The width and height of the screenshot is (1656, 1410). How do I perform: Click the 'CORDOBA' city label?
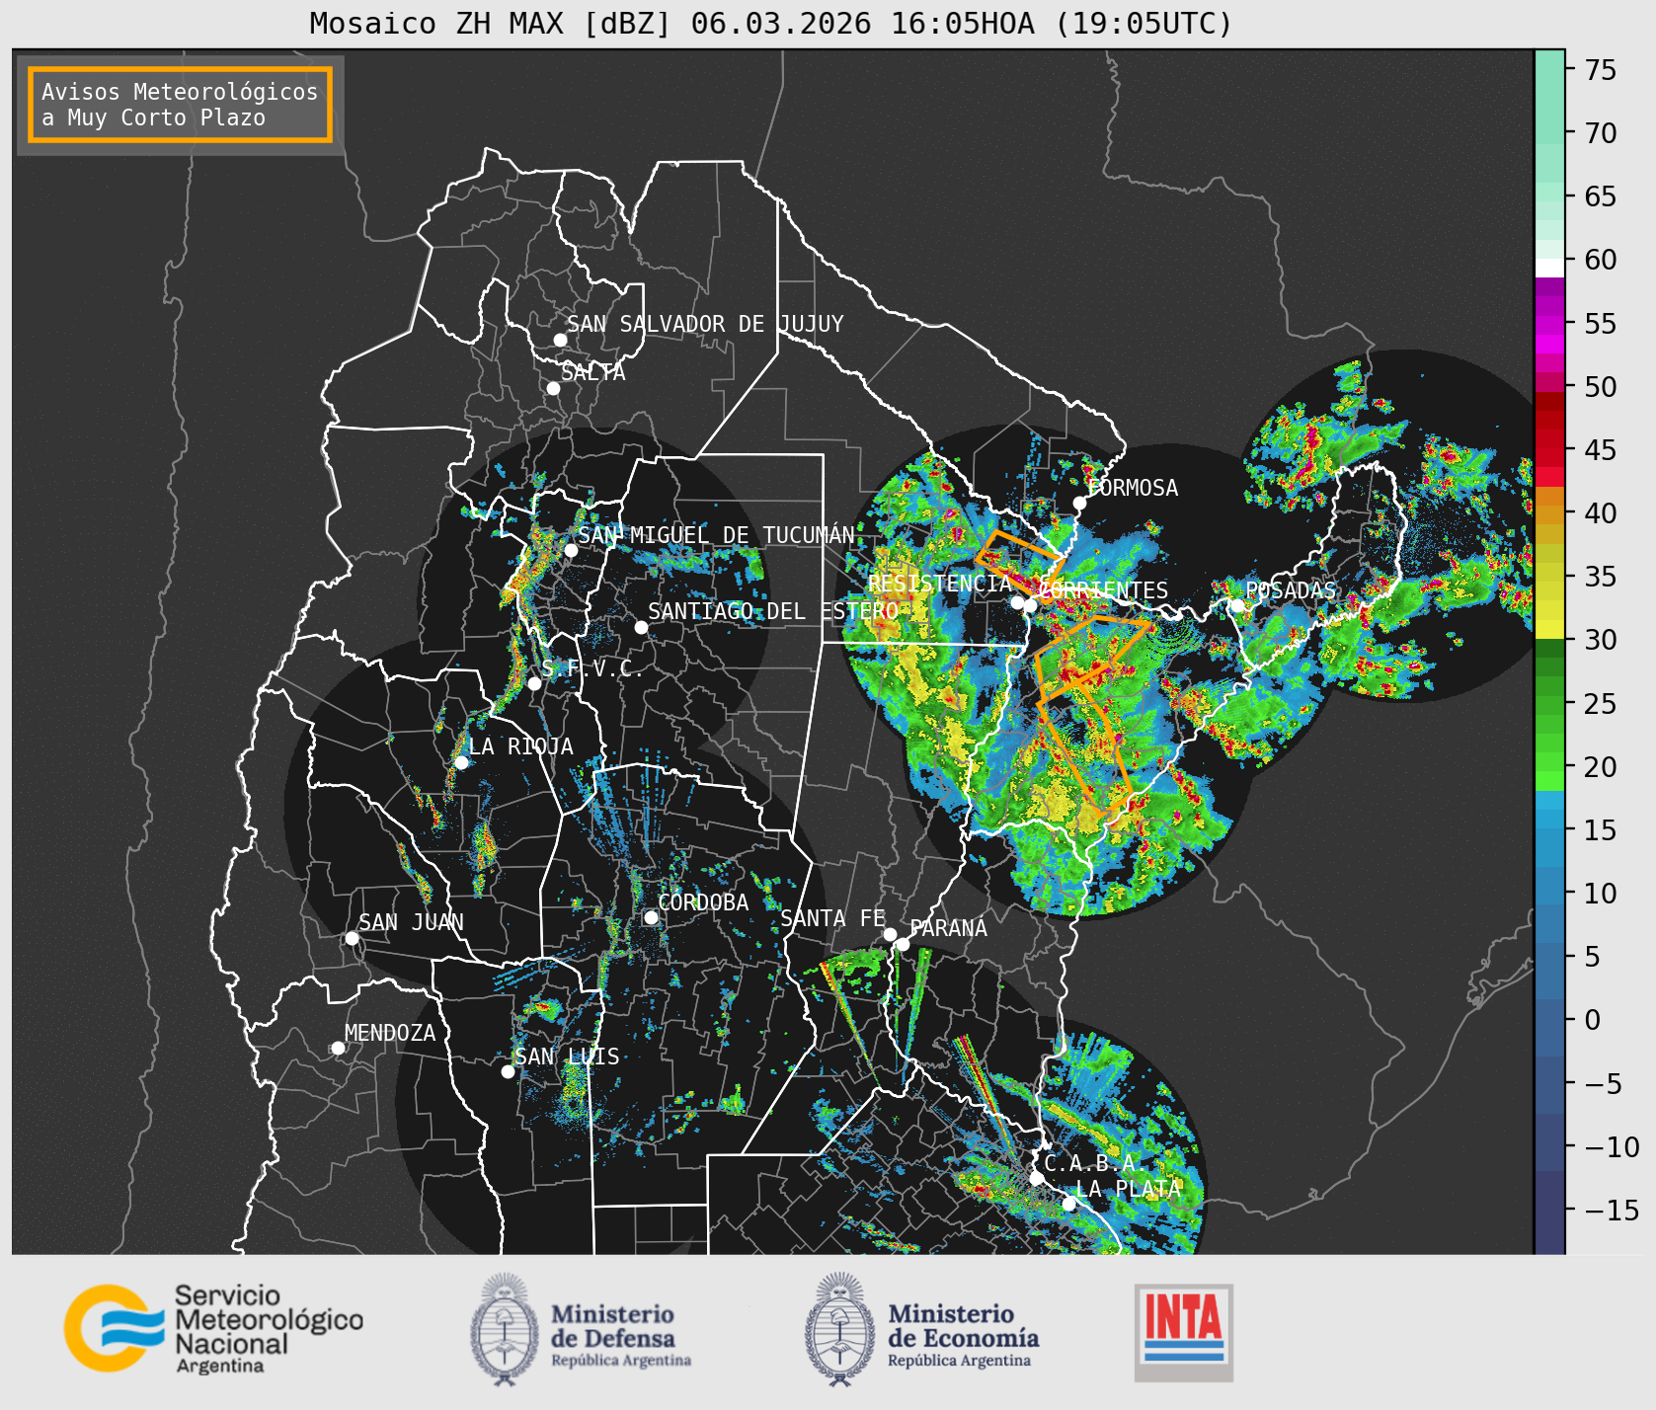(703, 902)
